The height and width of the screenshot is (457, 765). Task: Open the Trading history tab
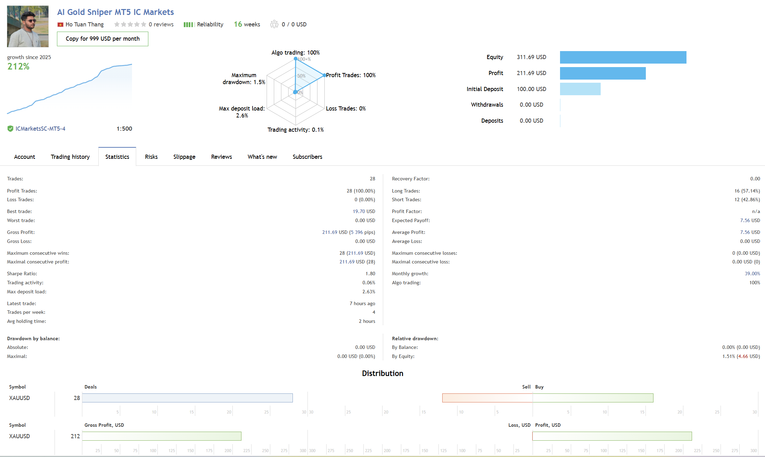(70, 157)
